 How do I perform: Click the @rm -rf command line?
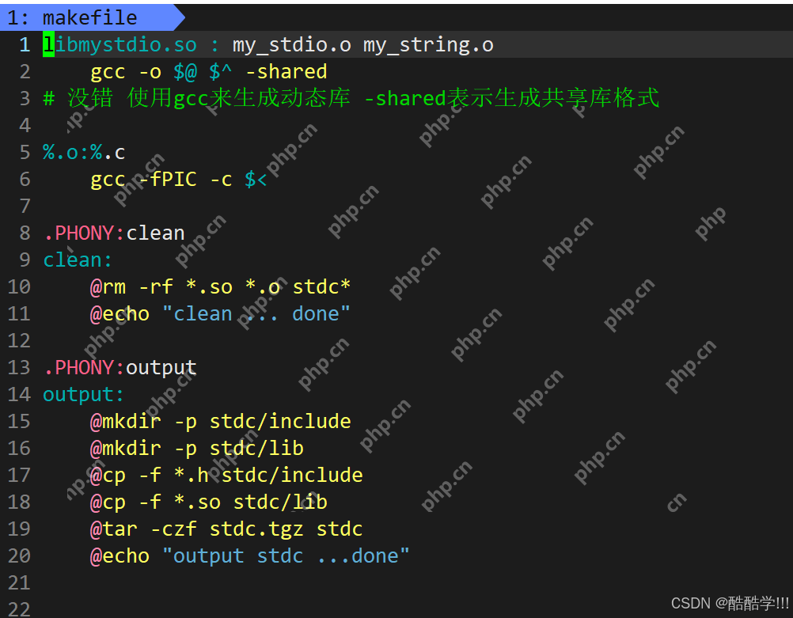tap(221, 286)
